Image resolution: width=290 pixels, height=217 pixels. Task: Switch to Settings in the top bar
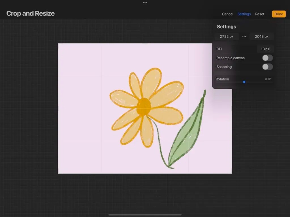[x=244, y=14]
